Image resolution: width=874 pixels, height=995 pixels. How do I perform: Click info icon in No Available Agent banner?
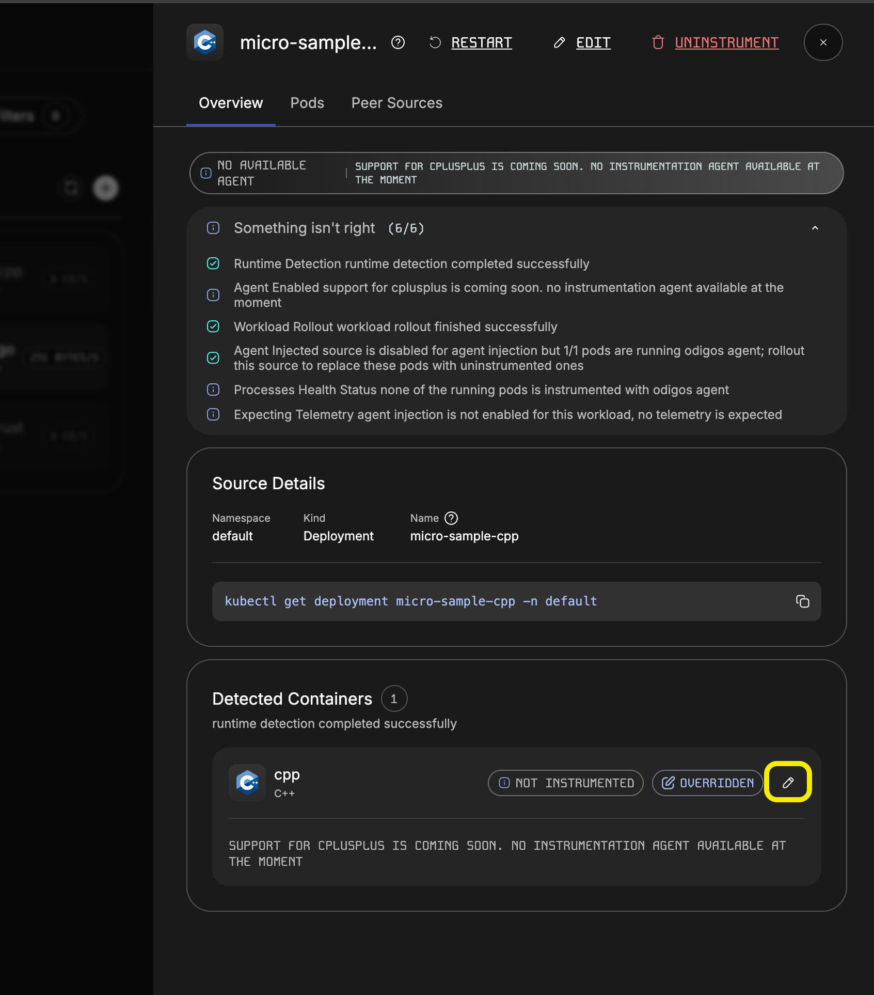pos(206,173)
